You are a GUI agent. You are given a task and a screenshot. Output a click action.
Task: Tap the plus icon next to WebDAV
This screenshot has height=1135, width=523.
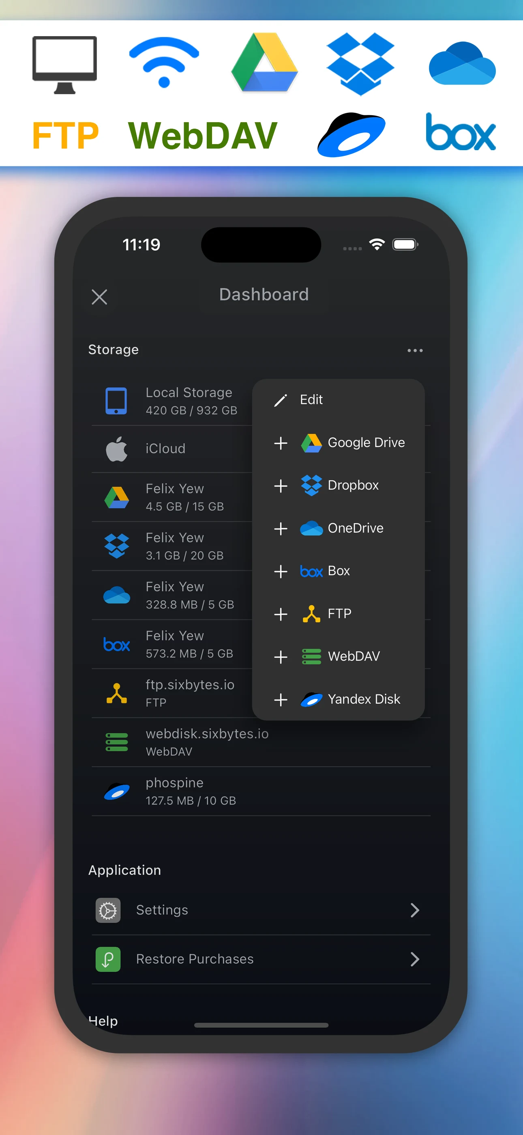tap(281, 657)
